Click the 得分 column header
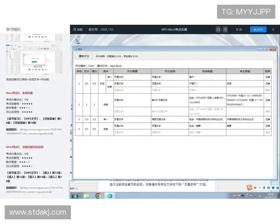The height and width of the screenshot is (224, 280). (94, 71)
